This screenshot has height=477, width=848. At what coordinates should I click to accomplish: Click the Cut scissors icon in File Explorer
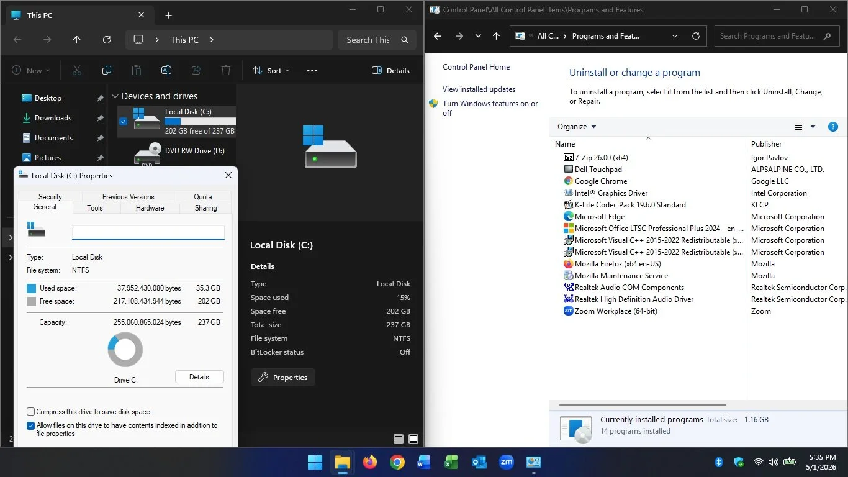[x=77, y=71]
